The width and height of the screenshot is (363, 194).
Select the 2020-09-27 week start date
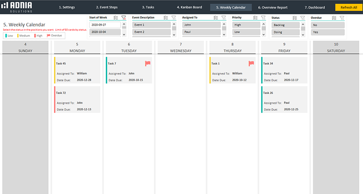click(105, 25)
